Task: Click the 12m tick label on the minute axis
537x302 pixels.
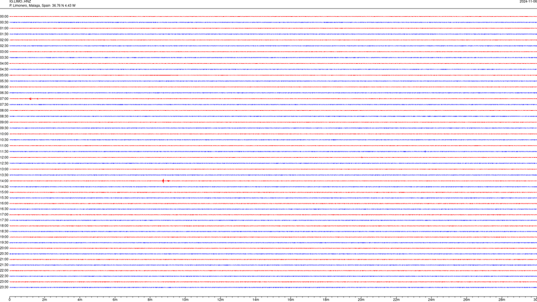Action: [220, 300]
